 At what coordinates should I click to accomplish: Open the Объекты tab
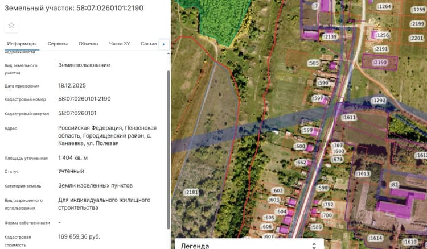88,44
